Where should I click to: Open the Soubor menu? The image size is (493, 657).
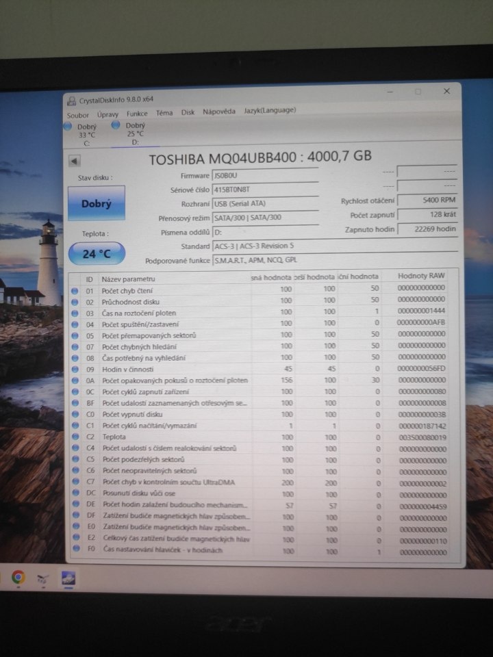click(x=77, y=115)
